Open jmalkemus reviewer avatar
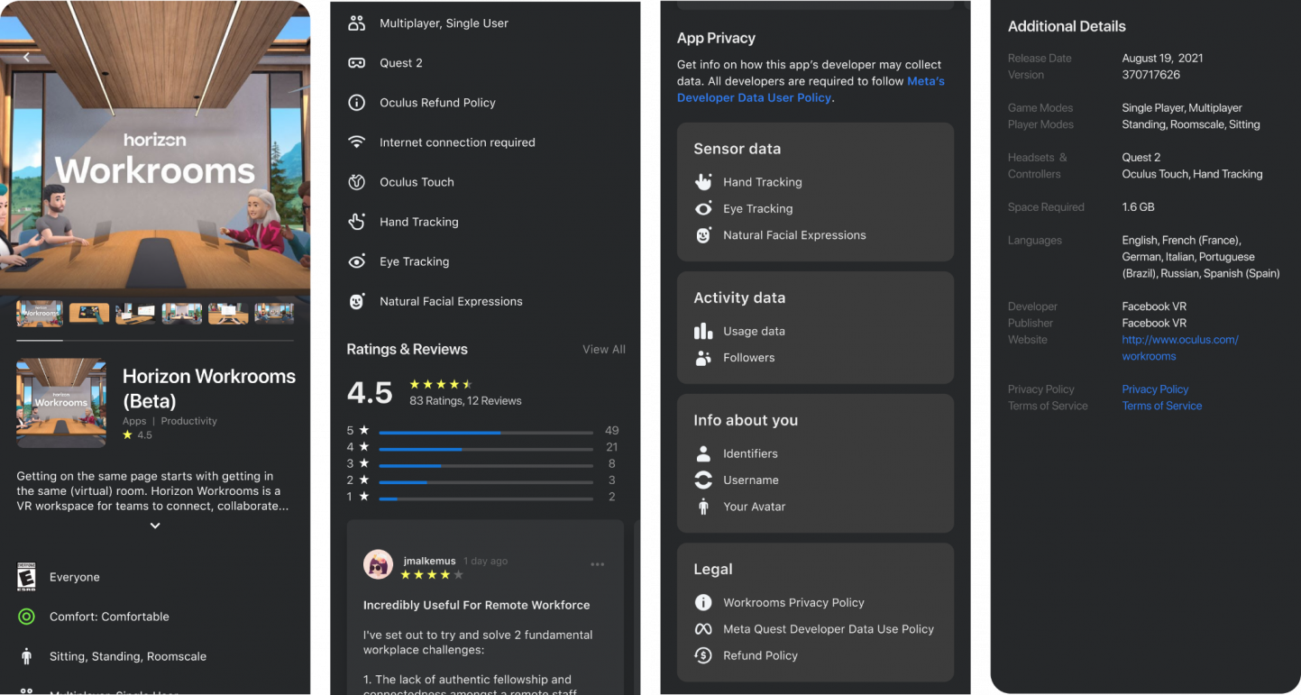This screenshot has width=1301, height=695. tap(378, 564)
